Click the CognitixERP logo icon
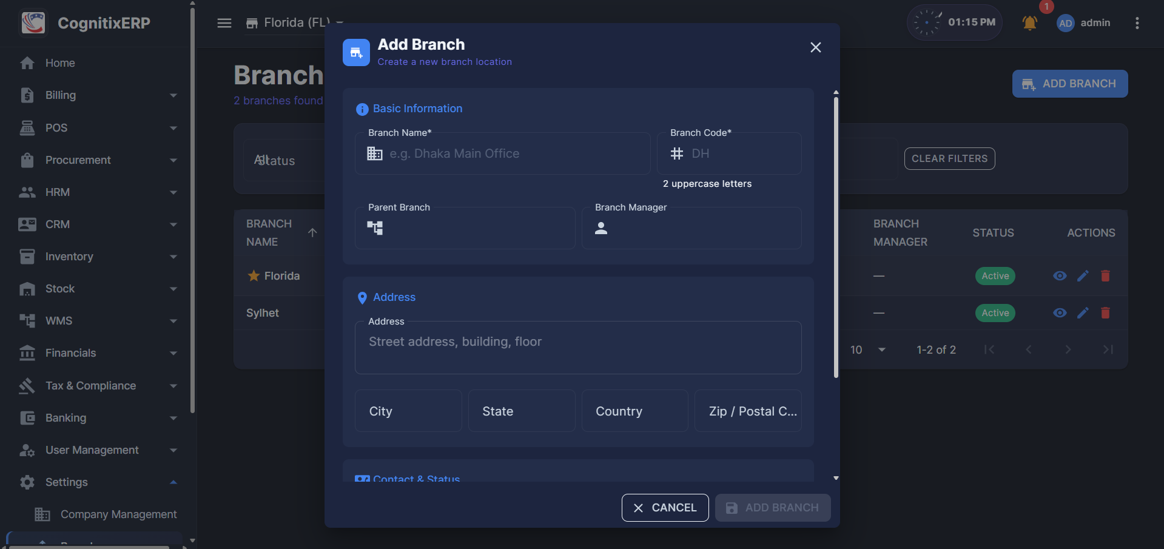1164x549 pixels. pos(33,23)
